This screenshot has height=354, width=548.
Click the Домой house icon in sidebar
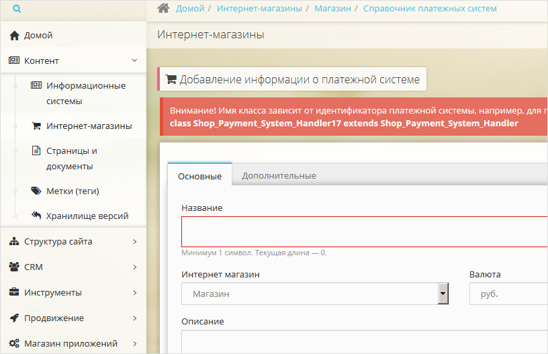pos(14,36)
